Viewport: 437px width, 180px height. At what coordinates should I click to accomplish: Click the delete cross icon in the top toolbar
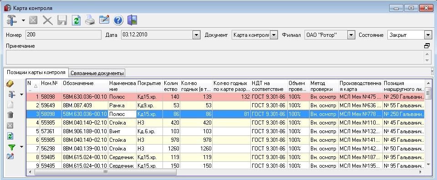[x=48, y=20]
